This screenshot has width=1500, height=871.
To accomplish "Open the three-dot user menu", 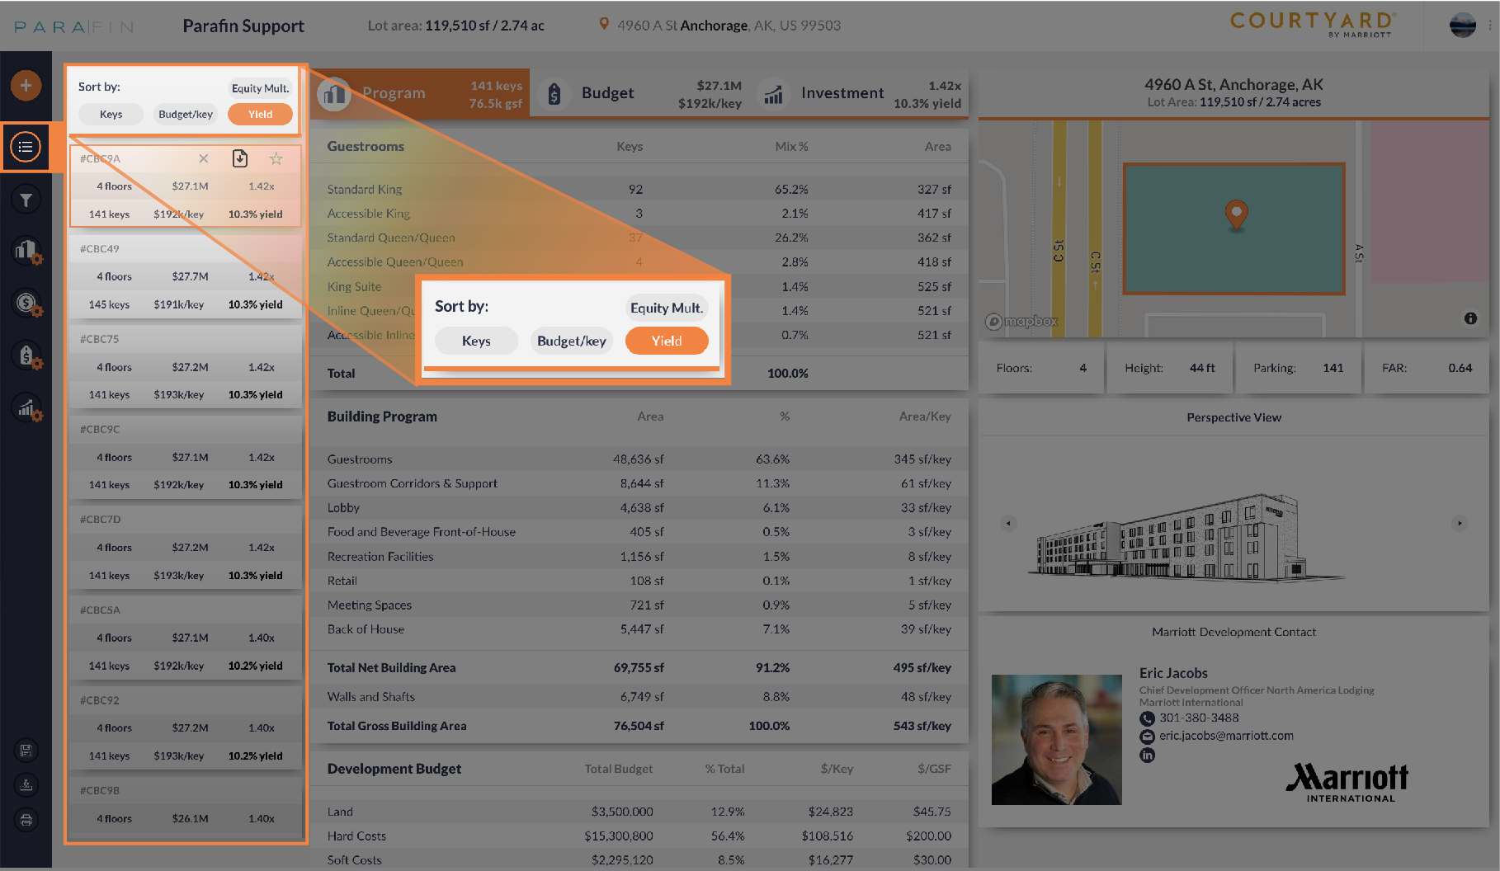I will point(1490,26).
